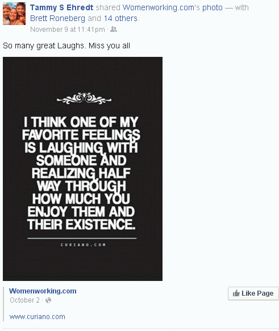
Task: Follow the www.curiano.com link
Action: coord(38,317)
